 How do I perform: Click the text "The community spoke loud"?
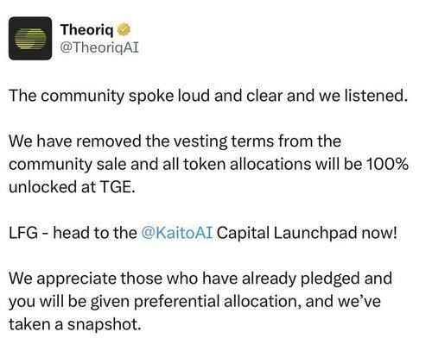point(110,96)
